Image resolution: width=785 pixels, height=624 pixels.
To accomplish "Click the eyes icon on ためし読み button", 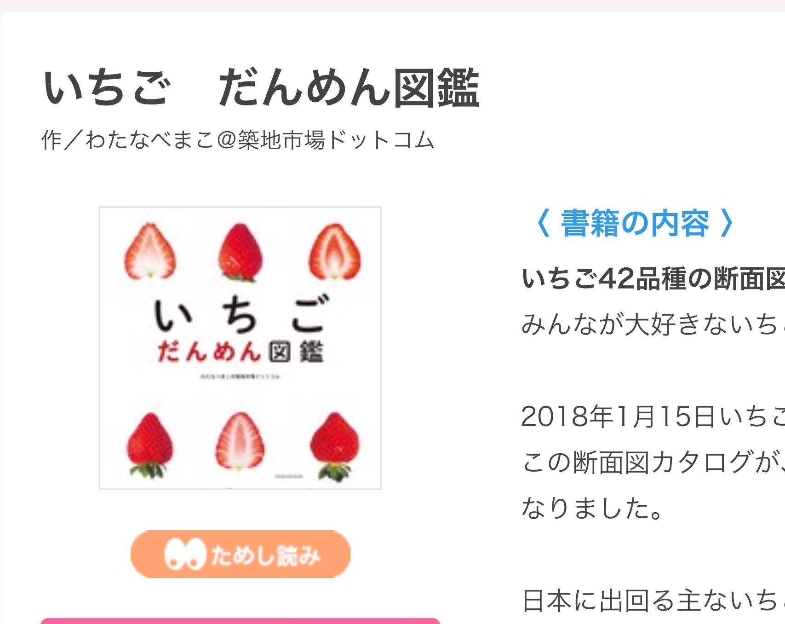I will pyautogui.click(x=185, y=554).
